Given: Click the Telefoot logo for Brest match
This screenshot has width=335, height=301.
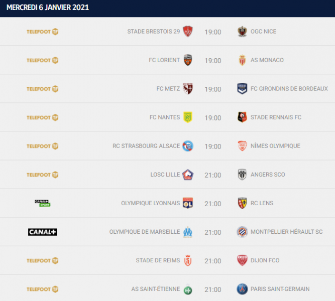Looking at the screenshot, I should click(x=42, y=32).
